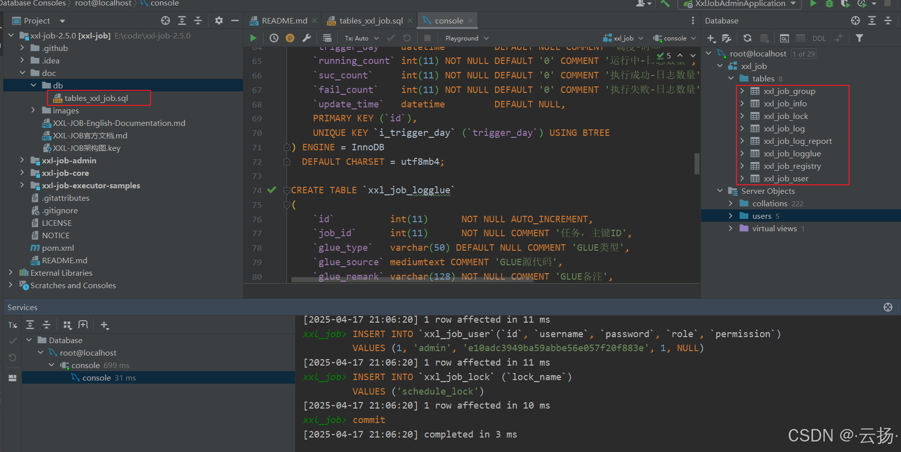Click Open in New Tab icon in Services
The image size is (901, 452).
tap(83, 325)
